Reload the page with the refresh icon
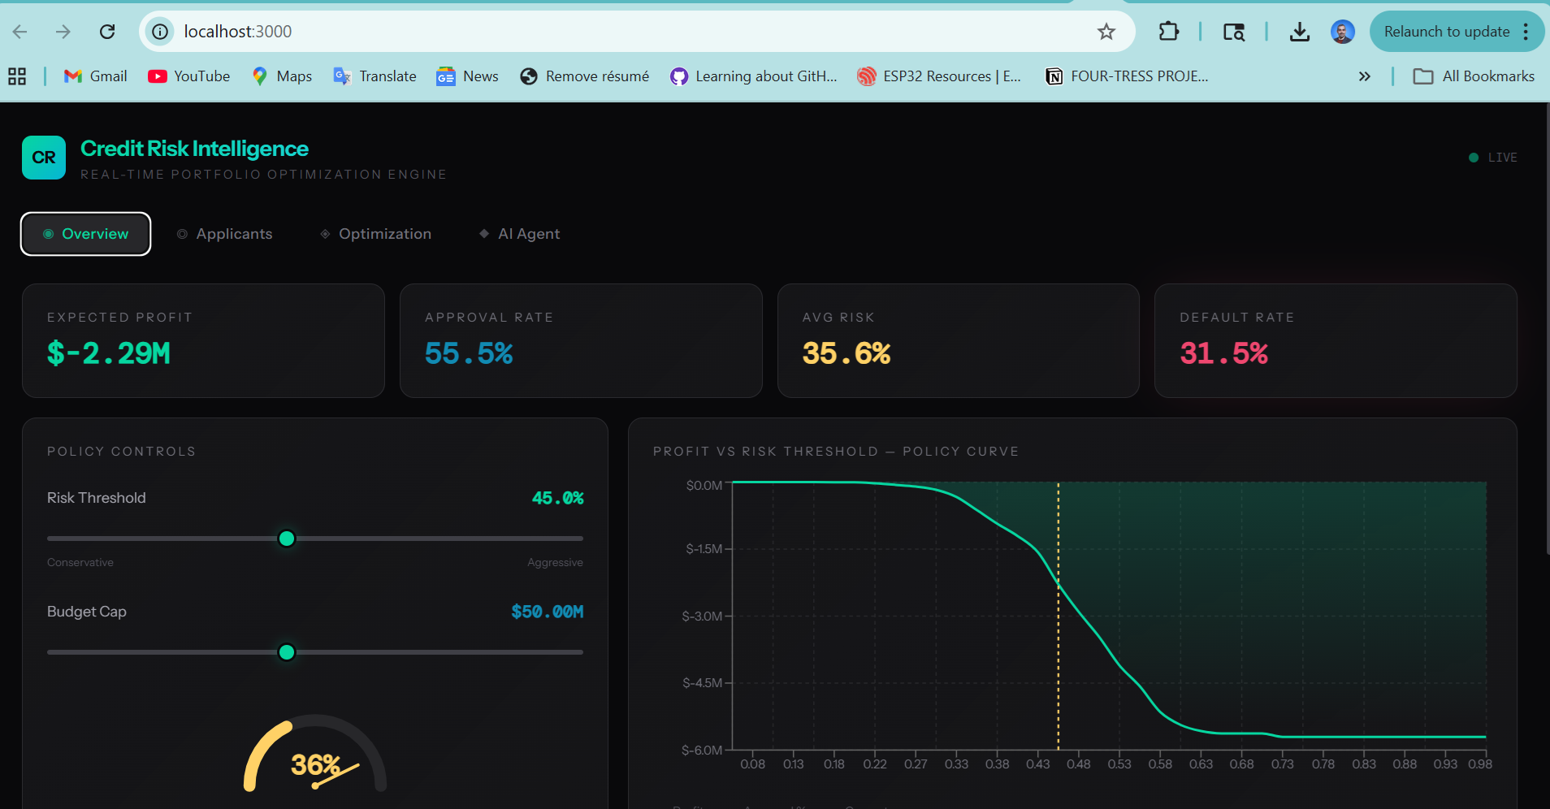The width and height of the screenshot is (1550, 809). (x=107, y=32)
